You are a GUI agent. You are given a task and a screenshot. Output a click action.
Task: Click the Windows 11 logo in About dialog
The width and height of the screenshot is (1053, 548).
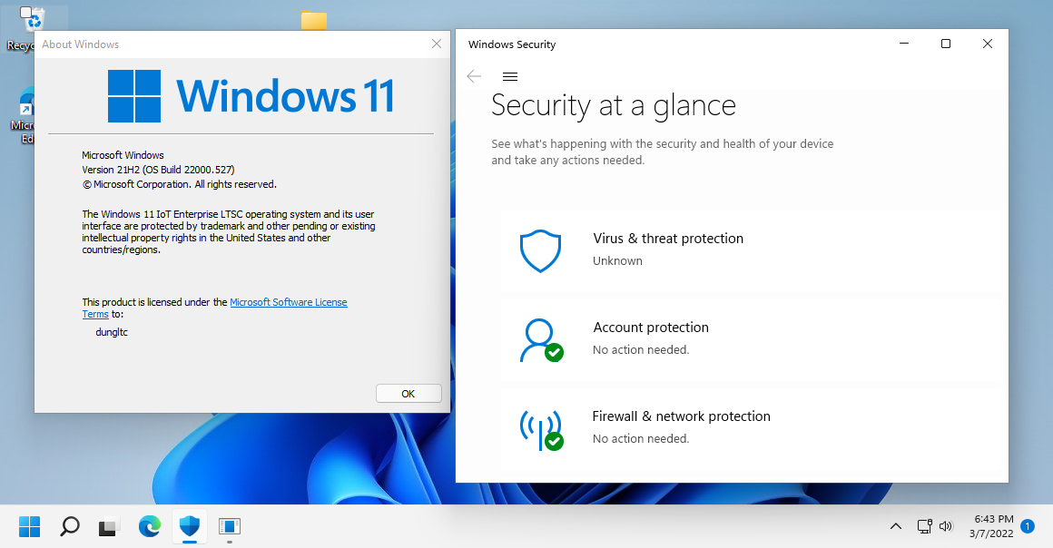[x=251, y=96]
